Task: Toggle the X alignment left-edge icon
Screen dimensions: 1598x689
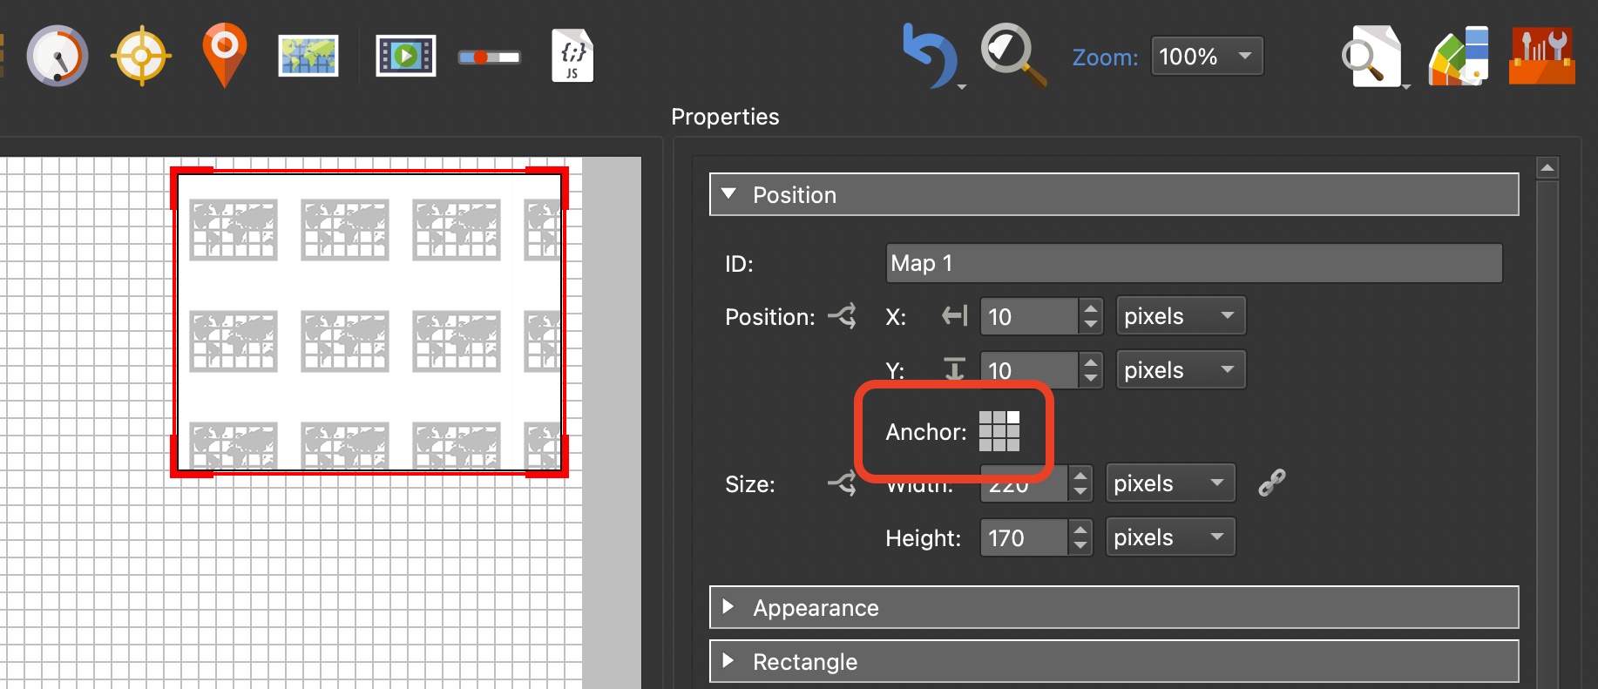Action: [x=955, y=316]
